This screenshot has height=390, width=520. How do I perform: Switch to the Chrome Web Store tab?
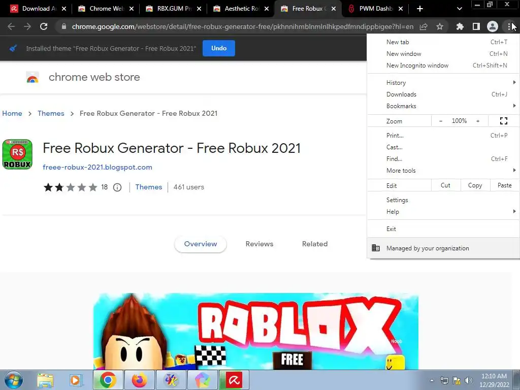pos(106,9)
